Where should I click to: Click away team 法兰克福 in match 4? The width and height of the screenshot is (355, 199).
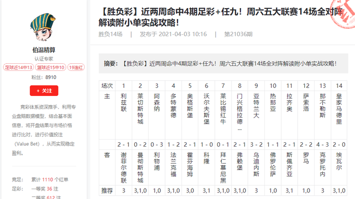point(174,165)
